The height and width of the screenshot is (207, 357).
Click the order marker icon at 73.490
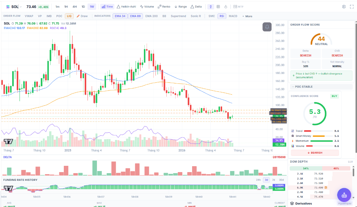tap(326, 187)
